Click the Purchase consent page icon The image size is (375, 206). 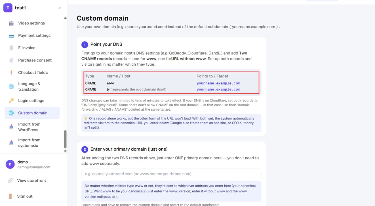pyautogui.click(x=11, y=60)
